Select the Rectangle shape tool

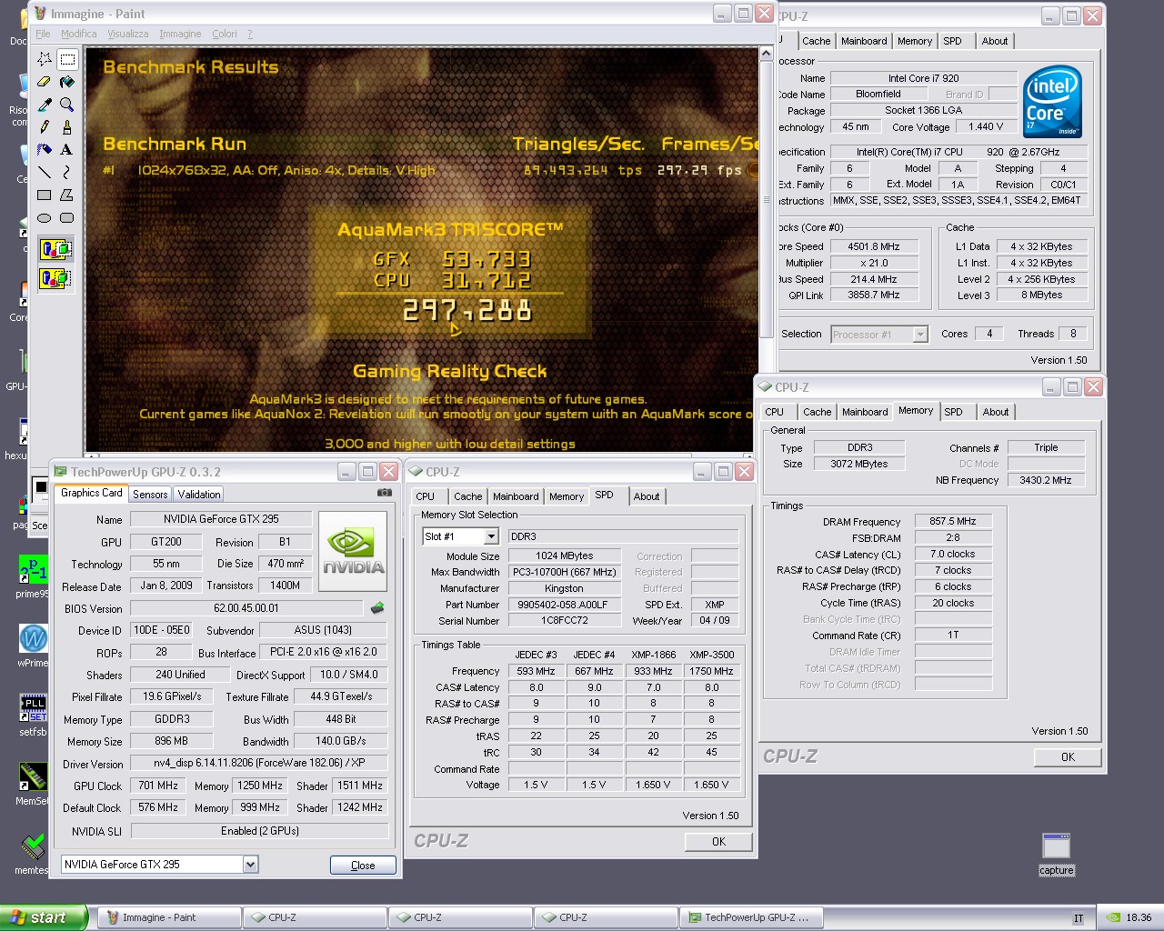tap(44, 195)
